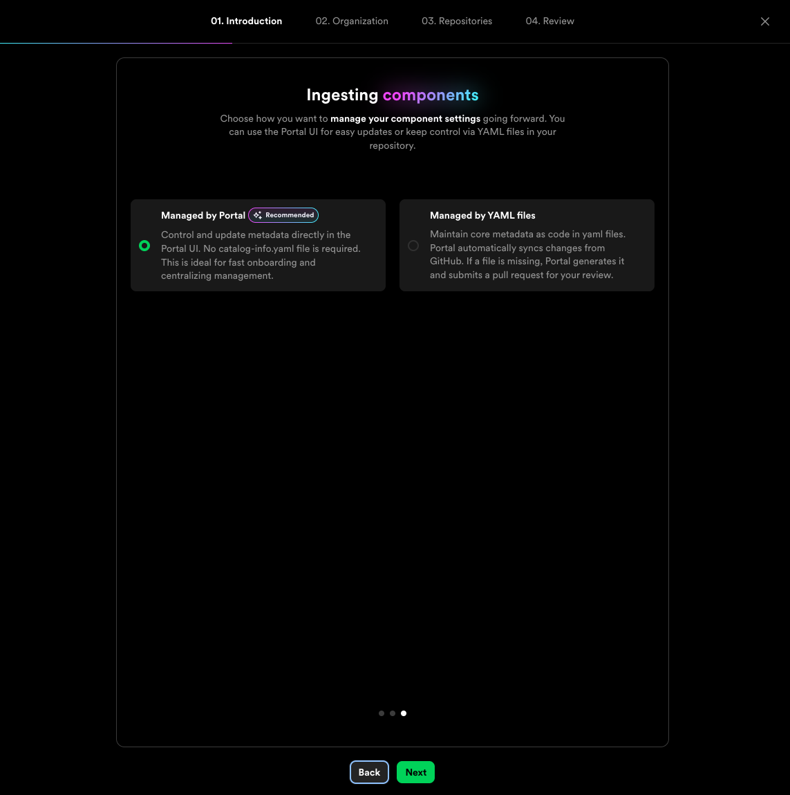Click the 'manage your component settings' intro paragraph
Screen dimensions: 790x795
click(393, 132)
